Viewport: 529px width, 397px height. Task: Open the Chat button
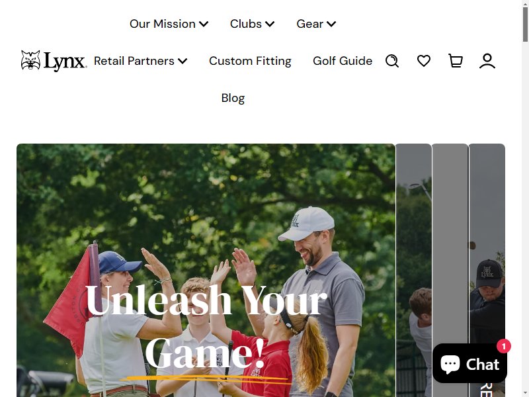pos(469,365)
